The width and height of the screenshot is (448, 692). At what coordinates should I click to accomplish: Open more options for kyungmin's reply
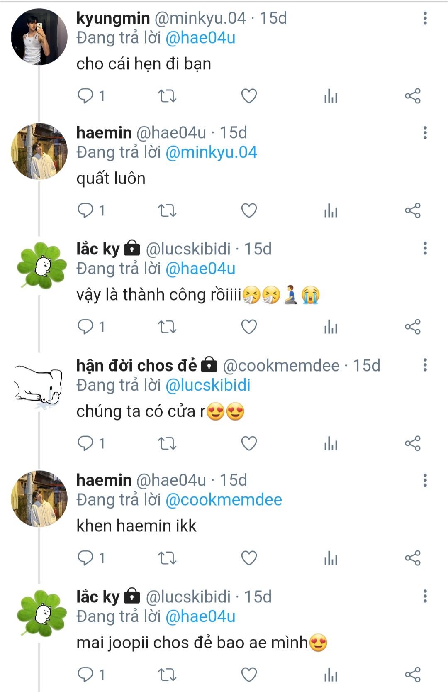coord(425,18)
